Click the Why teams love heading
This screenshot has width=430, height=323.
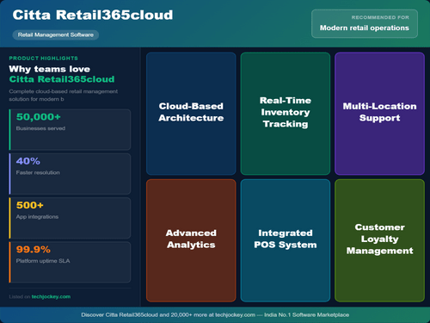[50, 69]
